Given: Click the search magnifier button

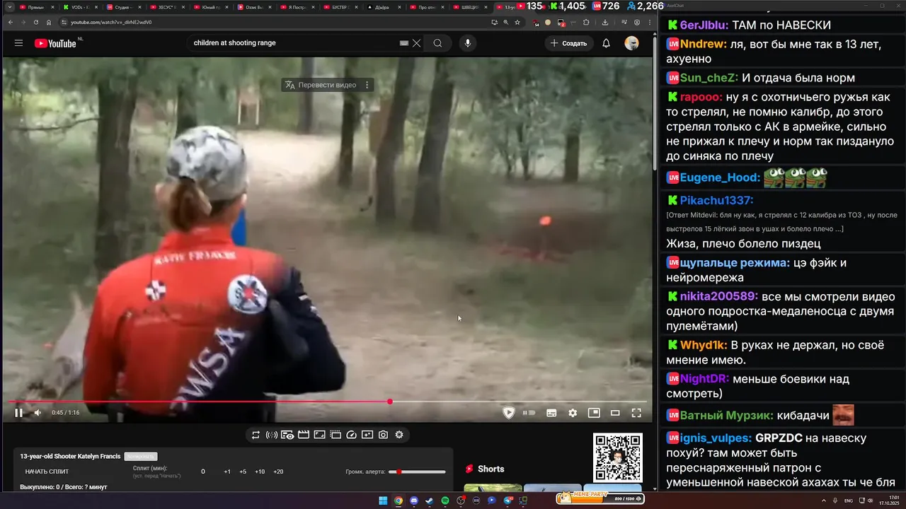Looking at the screenshot, I should coord(437,43).
